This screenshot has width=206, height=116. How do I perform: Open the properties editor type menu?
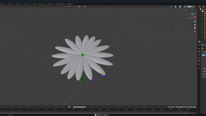click(x=200, y=42)
